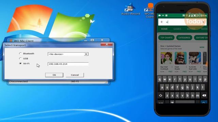Tap the s key on phone keyboard

click(167, 87)
